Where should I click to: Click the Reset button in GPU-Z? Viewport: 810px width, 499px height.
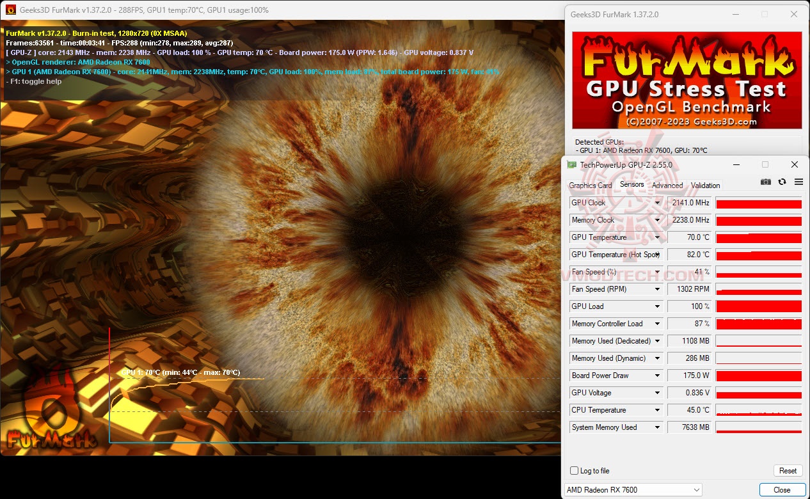788,470
